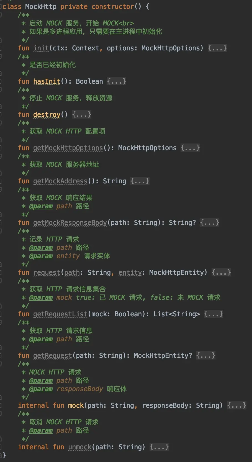The height and width of the screenshot is (462, 252).
Task: Unfold the unmock function's collapsed block
Action: pos(159,447)
